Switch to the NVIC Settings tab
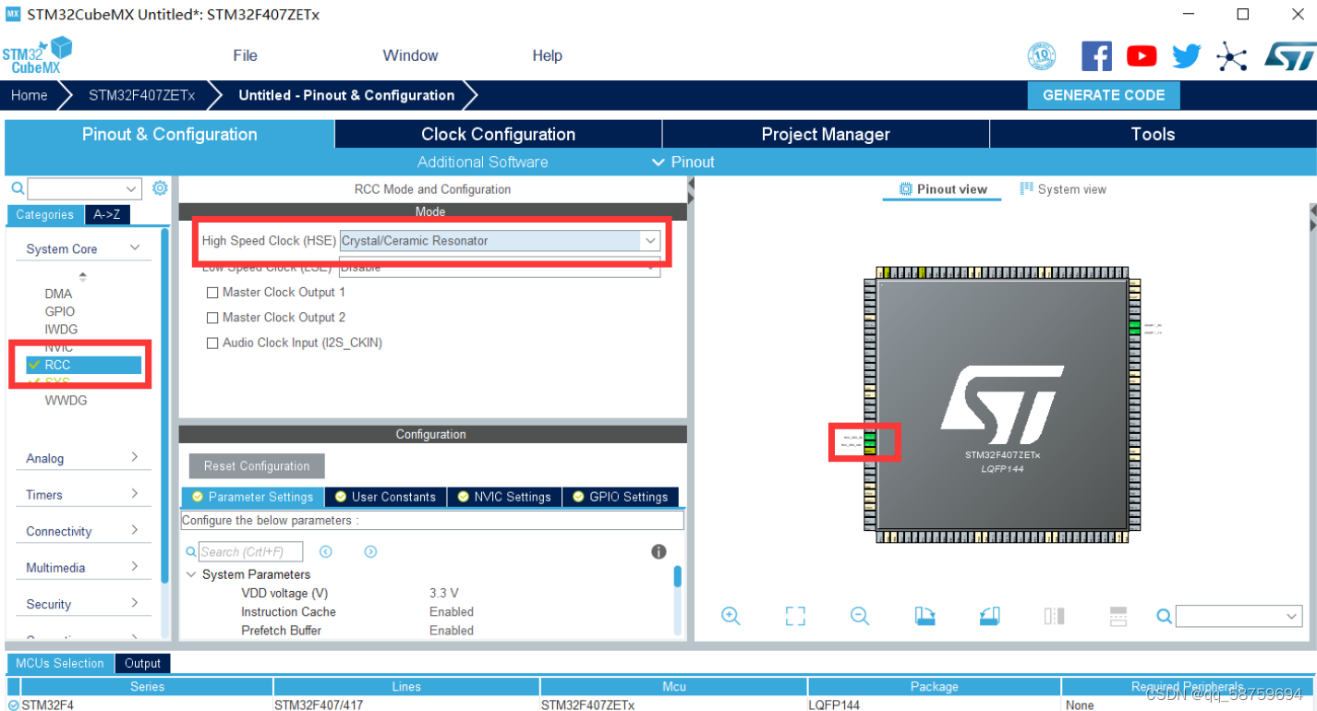Image resolution: width=1317 pixels, height=711 pixels. point(504,496)
